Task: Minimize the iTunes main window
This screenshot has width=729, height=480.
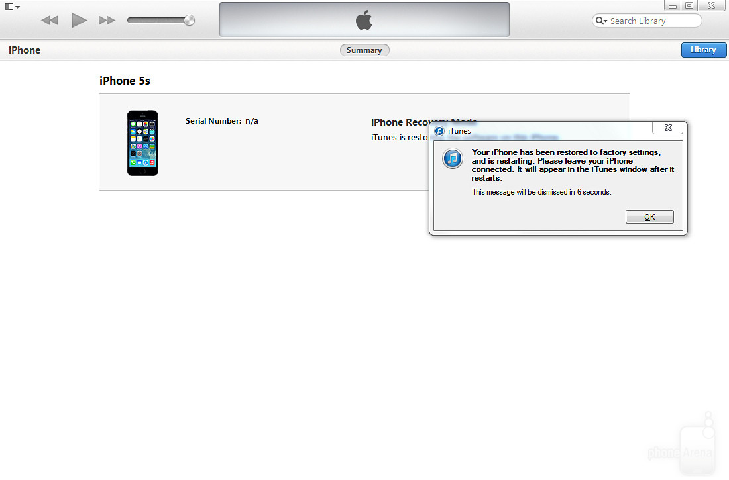Action: [x=672, y=5]
